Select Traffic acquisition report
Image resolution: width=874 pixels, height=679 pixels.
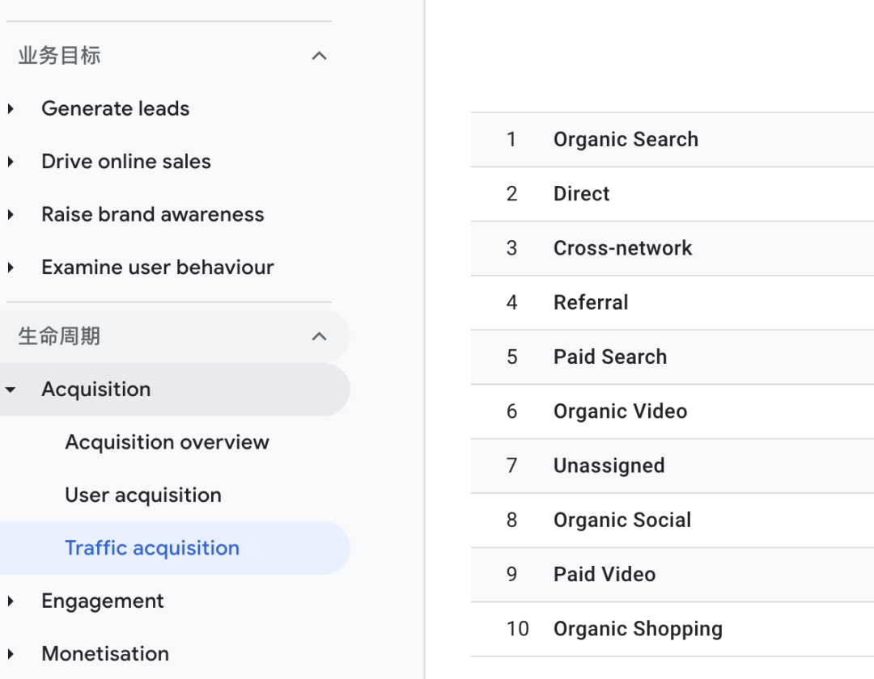(152, 548)
